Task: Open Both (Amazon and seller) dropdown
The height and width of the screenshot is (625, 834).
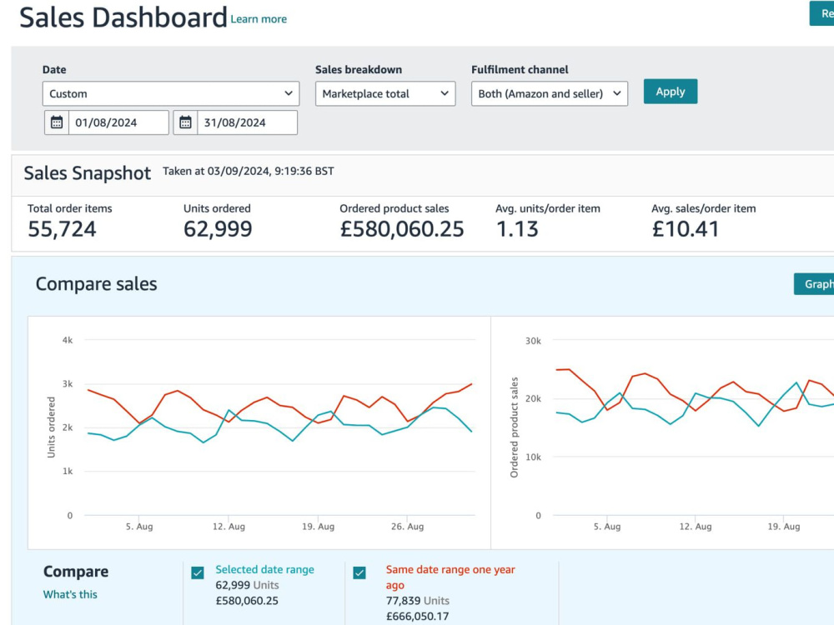Action: coord(550,93)
